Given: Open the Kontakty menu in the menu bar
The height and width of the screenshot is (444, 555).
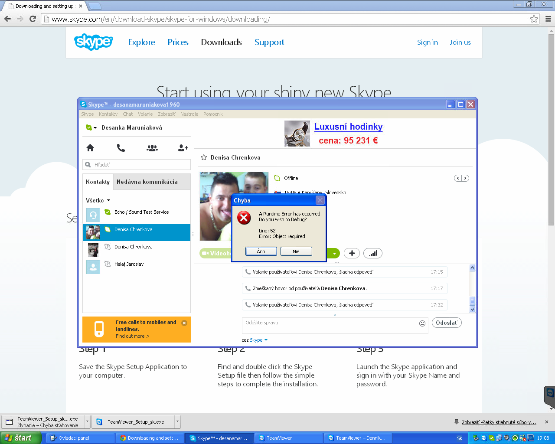Looking at the screenshot, I should point(108,114).
